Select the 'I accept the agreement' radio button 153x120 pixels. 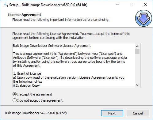14,94
